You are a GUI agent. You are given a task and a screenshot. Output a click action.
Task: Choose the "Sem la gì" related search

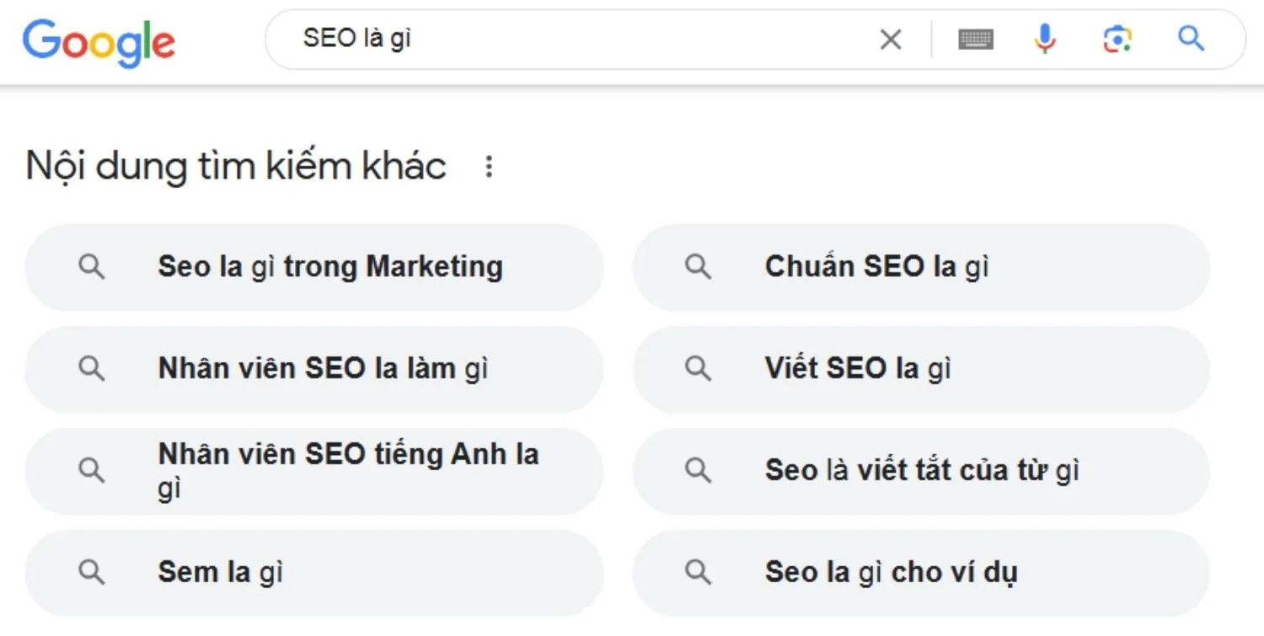pyautogui.click(x=221, y=573)
